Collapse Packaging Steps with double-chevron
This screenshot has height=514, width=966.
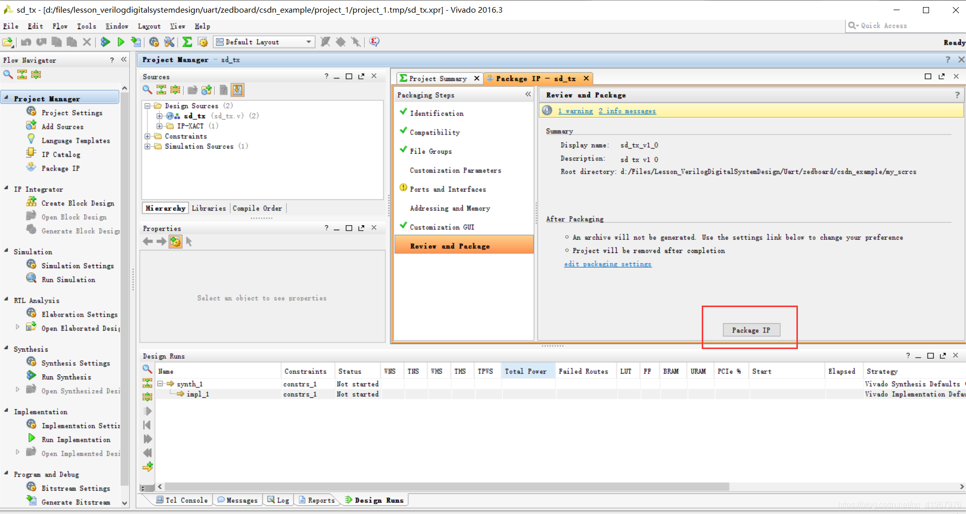coord(528,94)
